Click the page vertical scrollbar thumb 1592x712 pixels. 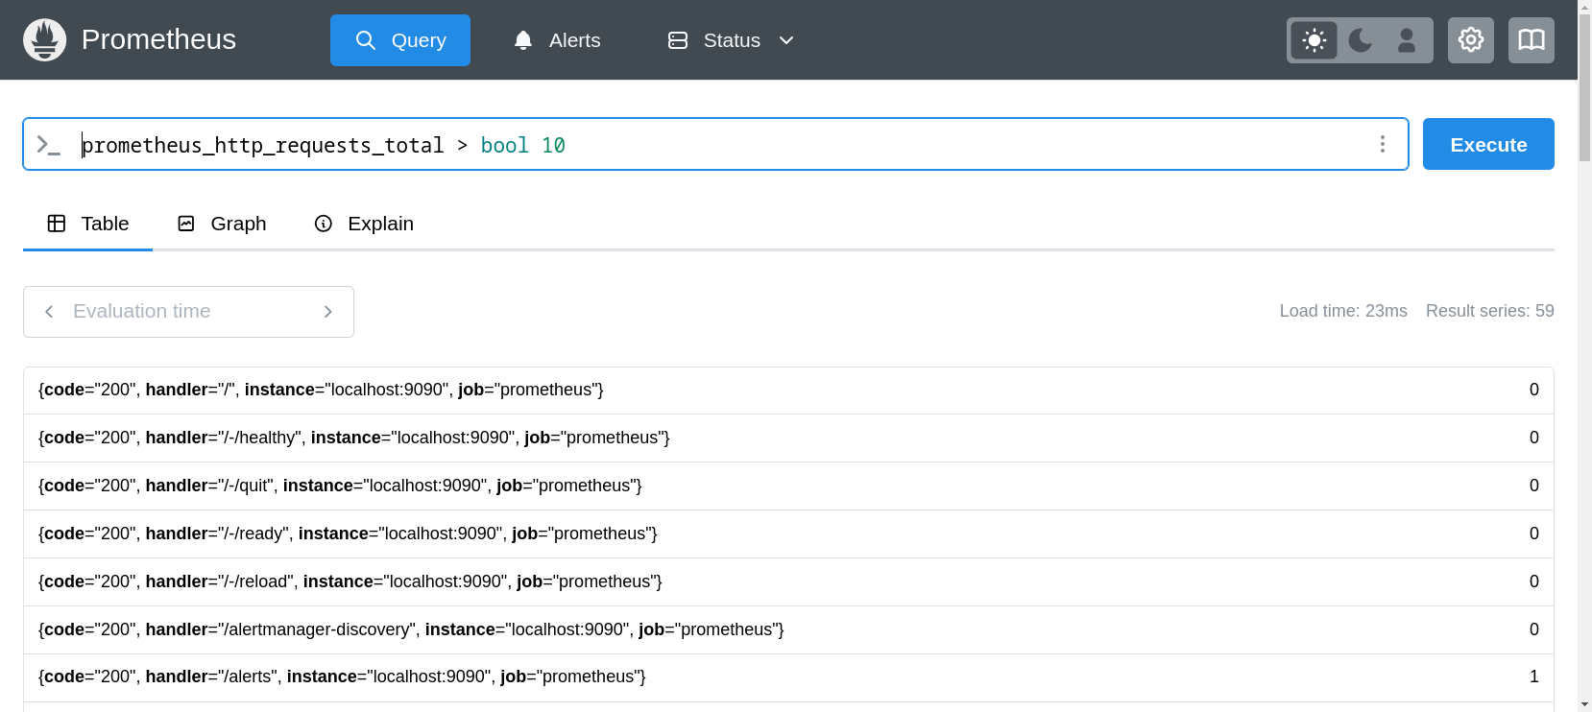click(1584, 88)
